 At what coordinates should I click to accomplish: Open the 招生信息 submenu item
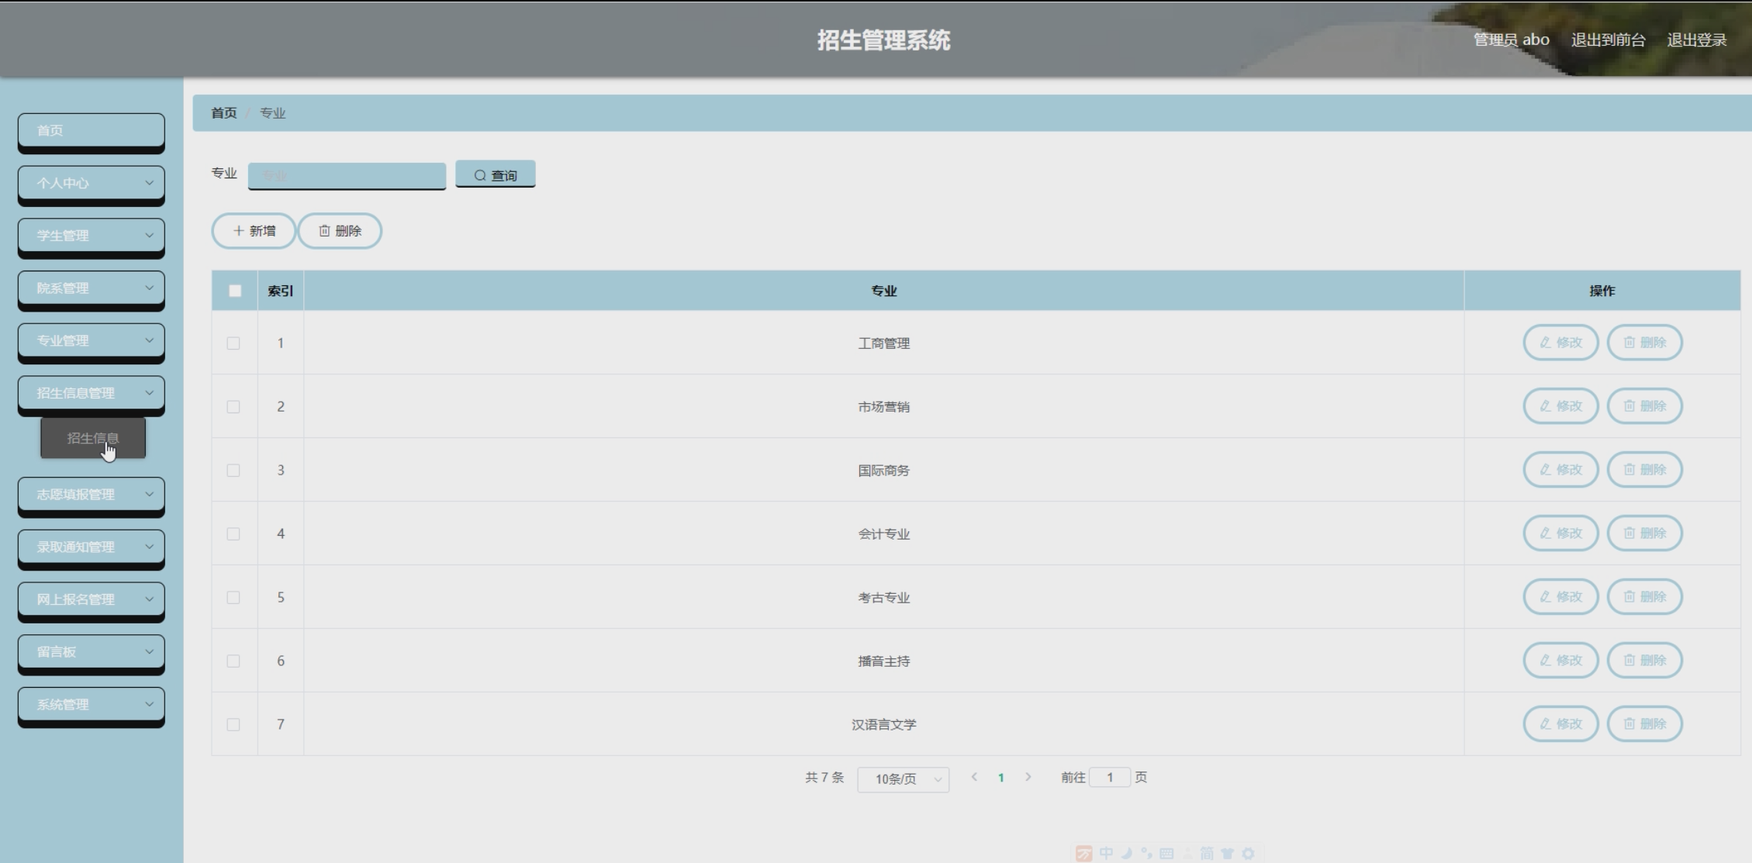(93, 438)
